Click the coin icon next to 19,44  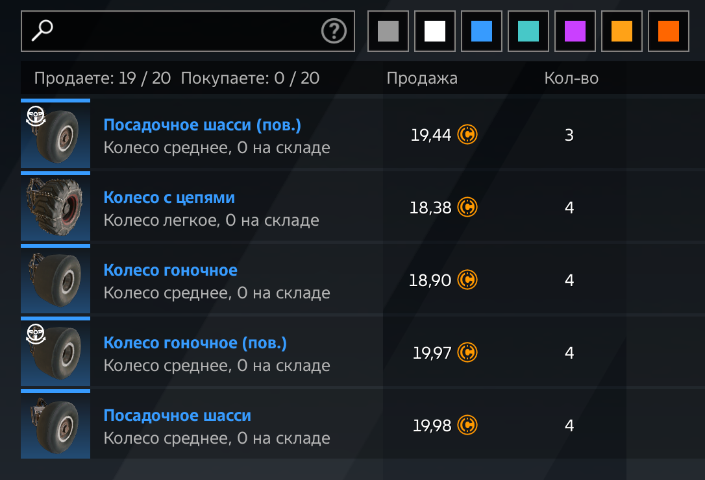pyautogui.click(x=467, y=134)
